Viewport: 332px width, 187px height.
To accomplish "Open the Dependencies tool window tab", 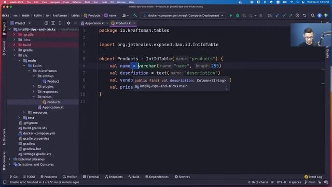I will (157, 177).
